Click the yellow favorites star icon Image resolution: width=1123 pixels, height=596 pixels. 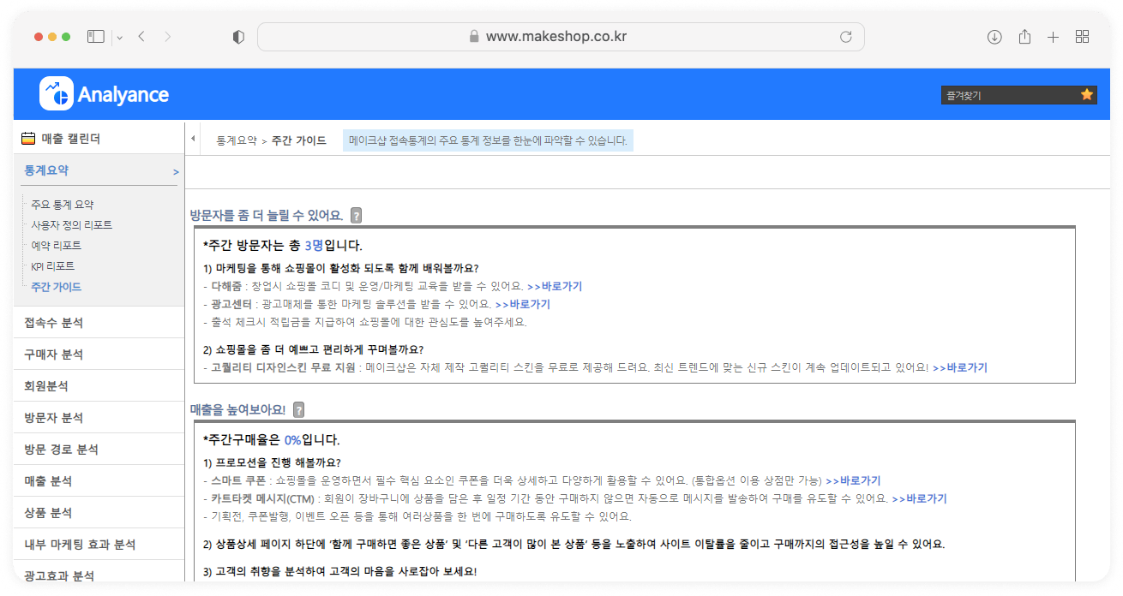(1087, 95)
